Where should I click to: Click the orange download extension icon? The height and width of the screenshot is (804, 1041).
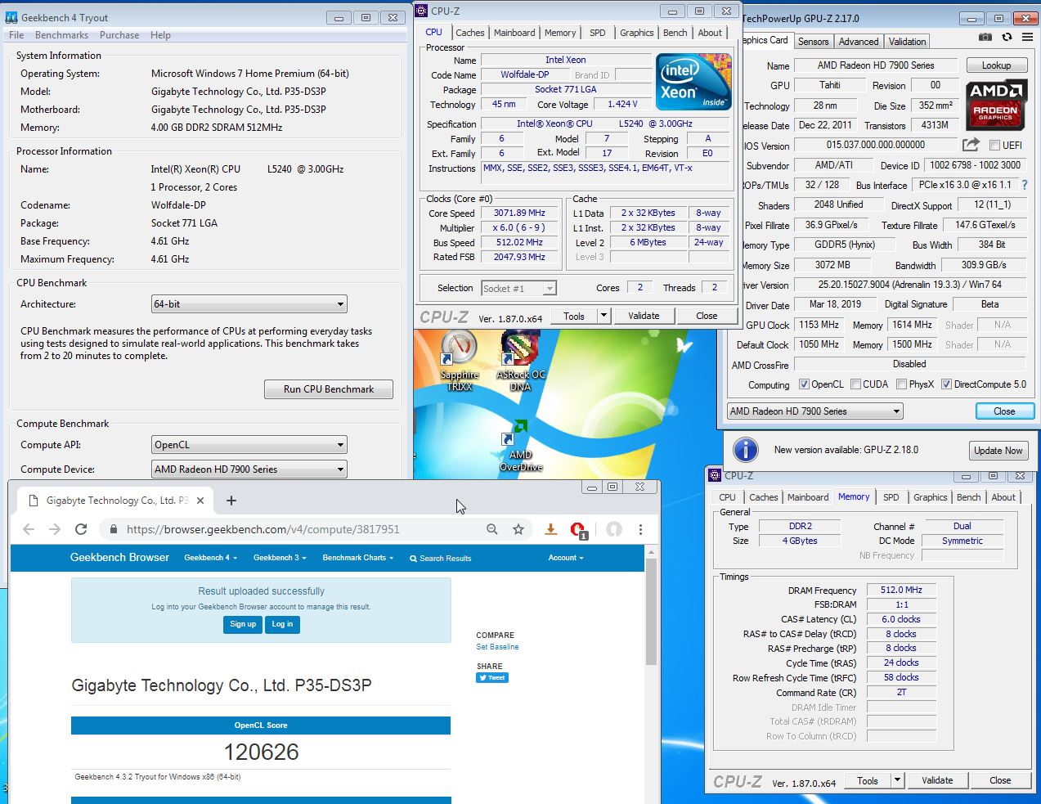tap(551, 529)
